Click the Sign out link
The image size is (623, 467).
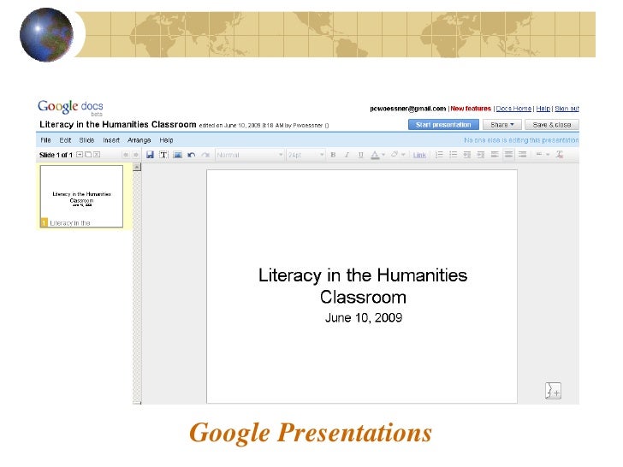(x=567, y=109)
